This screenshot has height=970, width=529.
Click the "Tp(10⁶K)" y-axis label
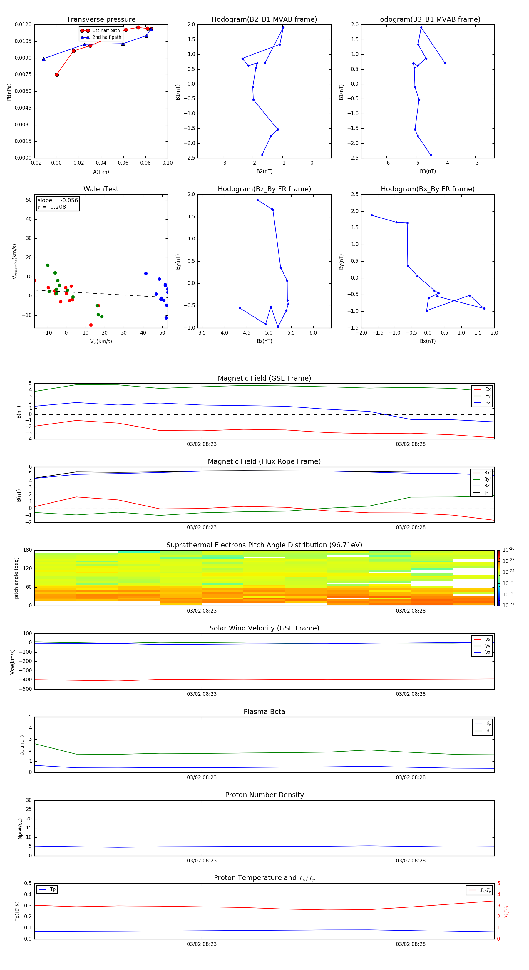[17, 912]
